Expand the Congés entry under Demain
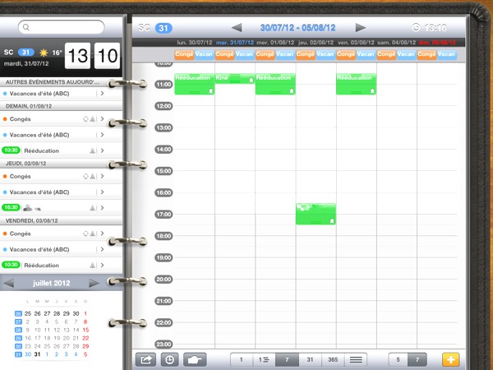Image resolution: width=493 pixels, height=370 pixels. pos(100,119)
